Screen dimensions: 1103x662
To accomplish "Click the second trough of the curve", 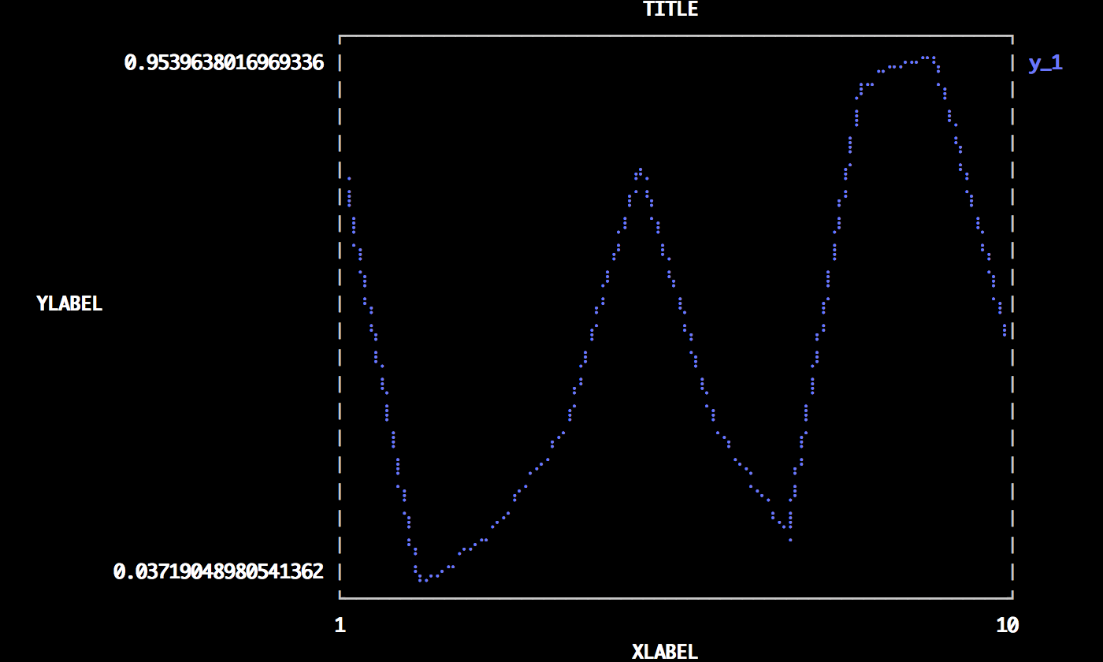I will coord(789,539).
